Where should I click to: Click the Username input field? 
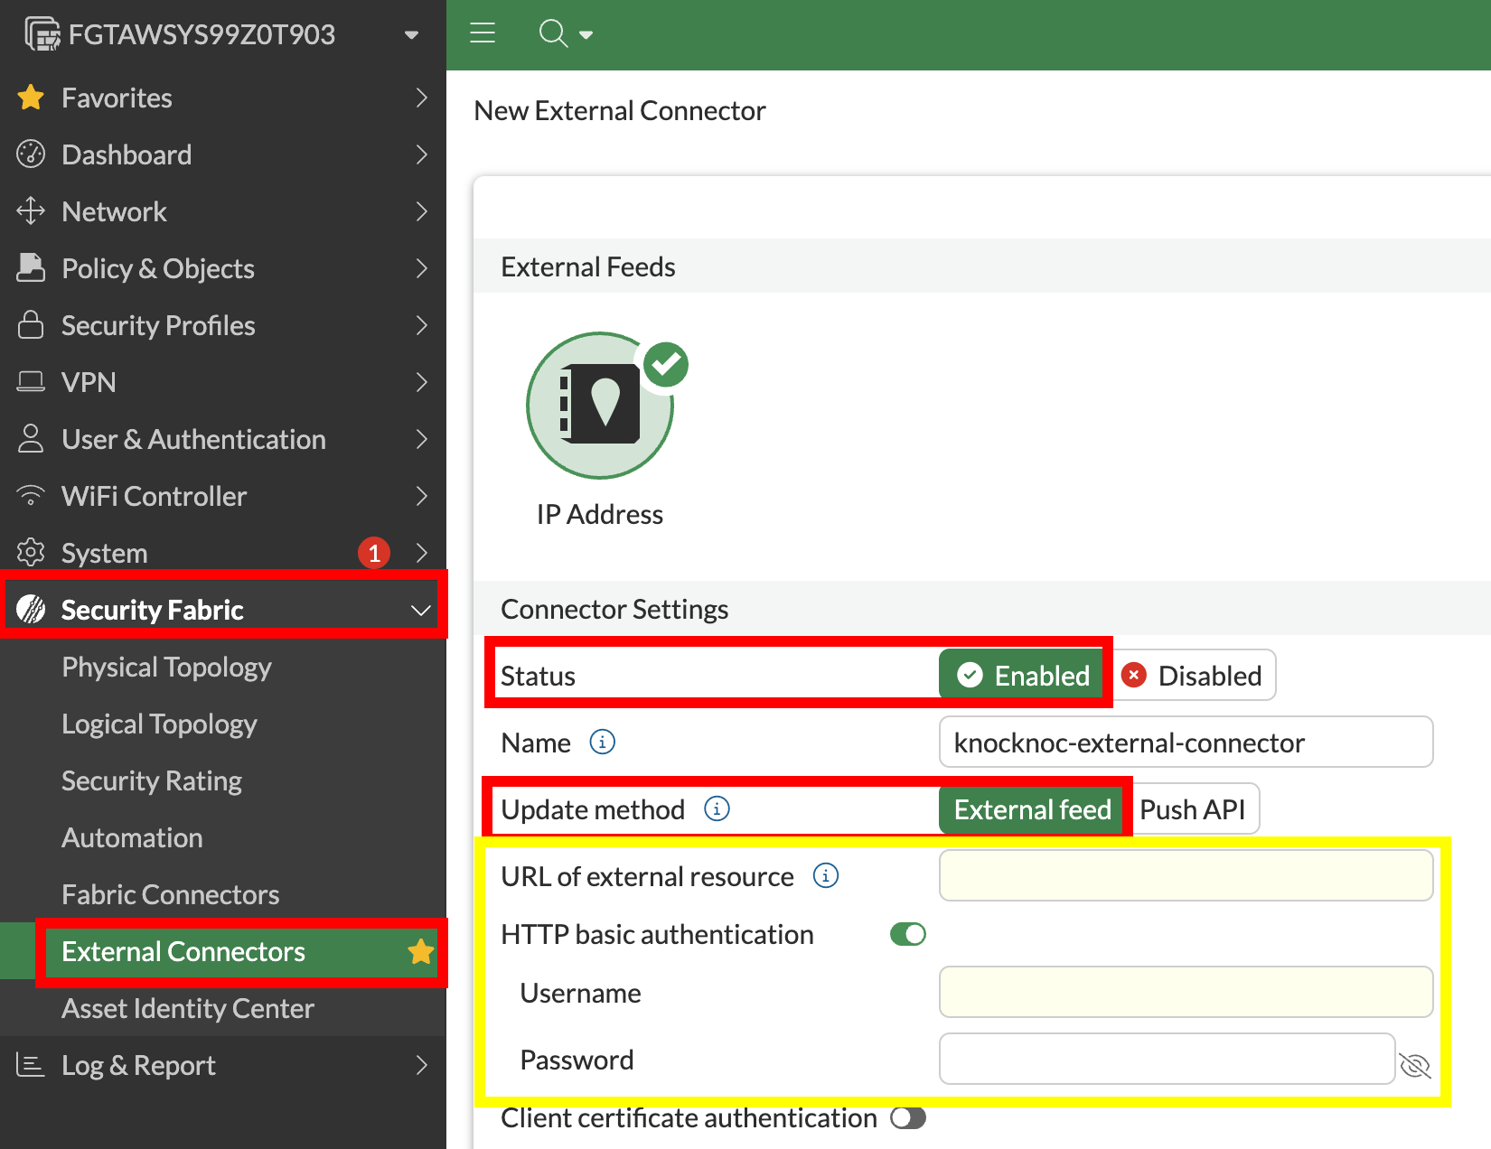[1186, 992]
